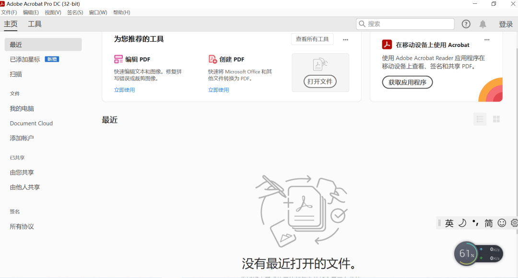This screenshot has height=278, width=518.
Task: Open more options in recommended tools card
Action: point(345,40)
